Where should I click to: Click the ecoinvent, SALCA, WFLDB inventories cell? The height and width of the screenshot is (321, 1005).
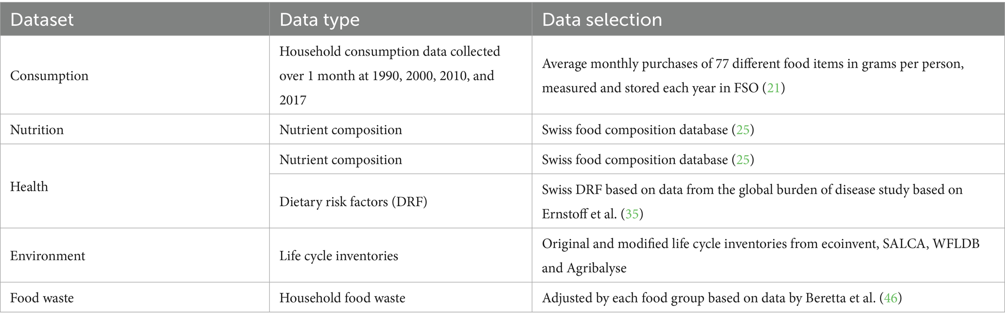[x=760, y=256]
